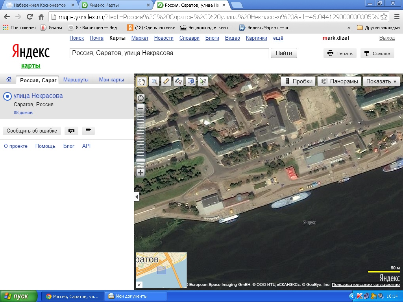Activate the zoom-to-area magnifier tool

click(154, 81)
